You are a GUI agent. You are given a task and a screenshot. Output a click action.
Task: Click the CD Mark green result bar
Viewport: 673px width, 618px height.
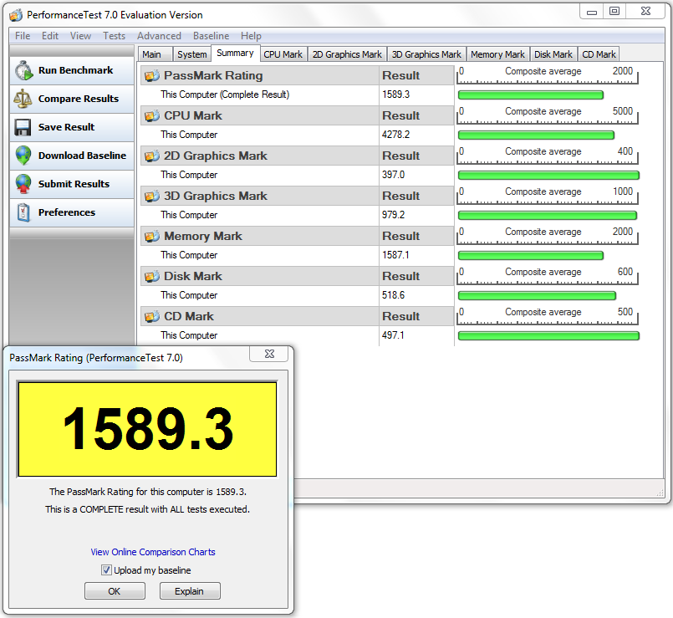[x=548, y=336]
